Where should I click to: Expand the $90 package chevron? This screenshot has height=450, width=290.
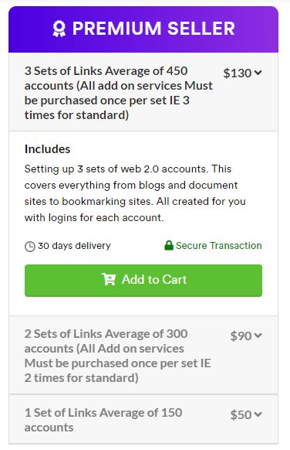[258, 336]
